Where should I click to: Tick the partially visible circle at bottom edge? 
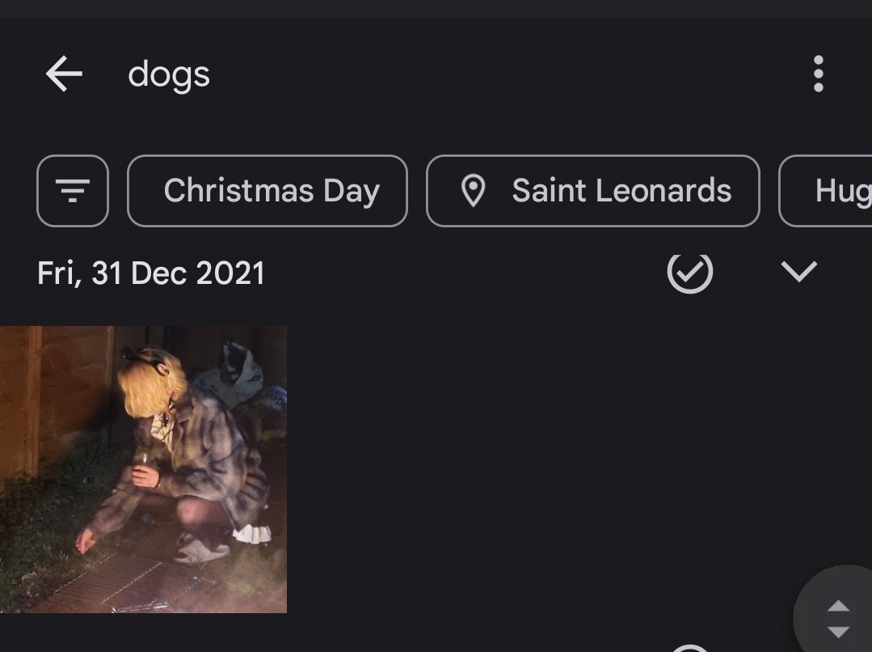tap(690, 648)
